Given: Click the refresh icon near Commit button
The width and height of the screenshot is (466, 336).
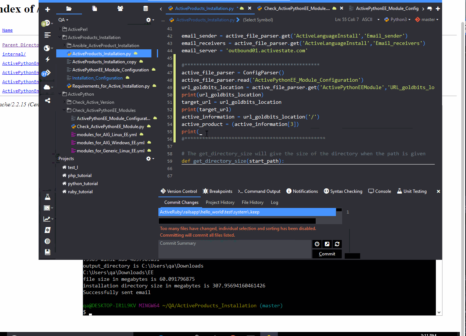Looking at the screenshot, I should coord(337,244).
